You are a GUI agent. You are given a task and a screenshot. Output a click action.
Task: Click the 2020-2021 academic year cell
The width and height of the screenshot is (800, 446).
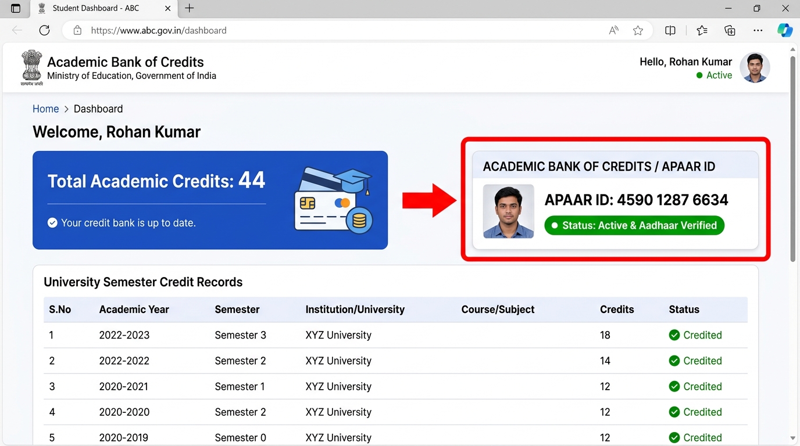tap(124, 386)
